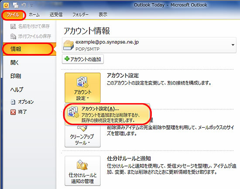
Task: Select 名前を付けて保存 in the sidebar
Action: point(30,26)
